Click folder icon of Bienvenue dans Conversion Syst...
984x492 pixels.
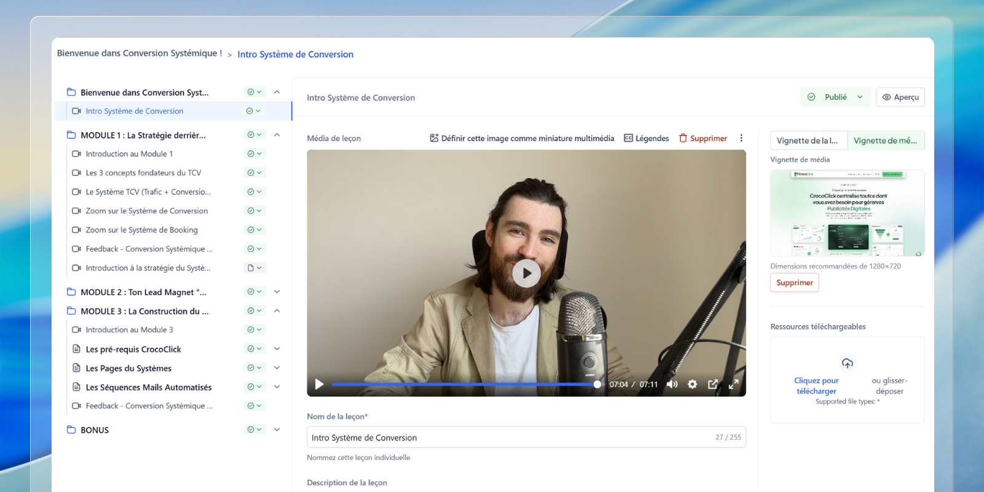71,92
